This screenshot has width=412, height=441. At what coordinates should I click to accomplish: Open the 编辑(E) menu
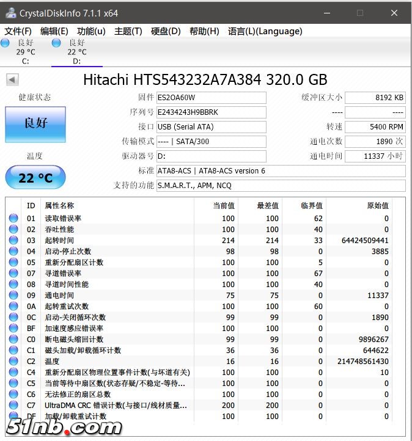[54, 31]
